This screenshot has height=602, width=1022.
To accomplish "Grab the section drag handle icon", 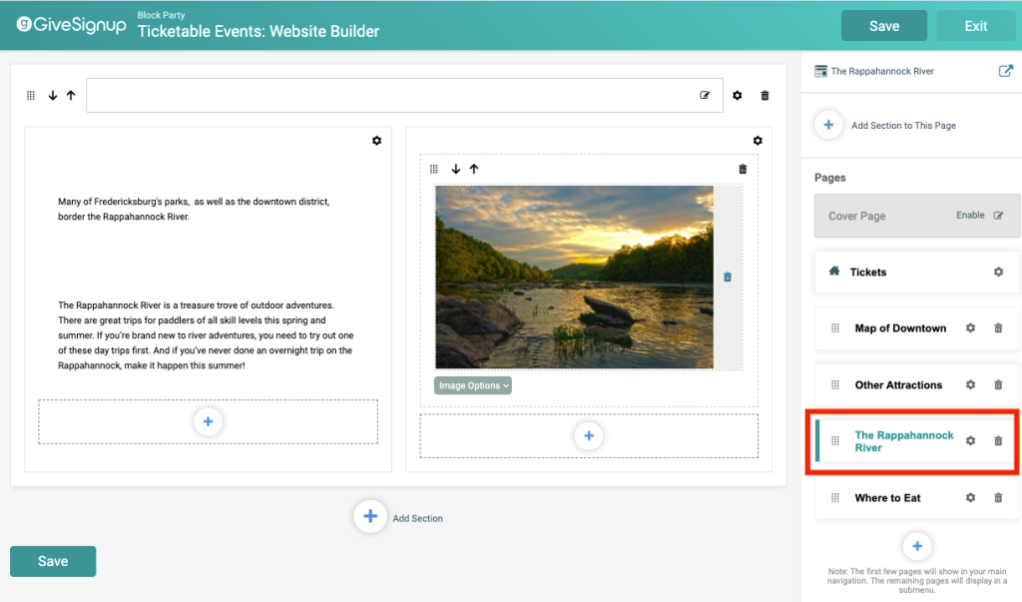I will 31,95.
